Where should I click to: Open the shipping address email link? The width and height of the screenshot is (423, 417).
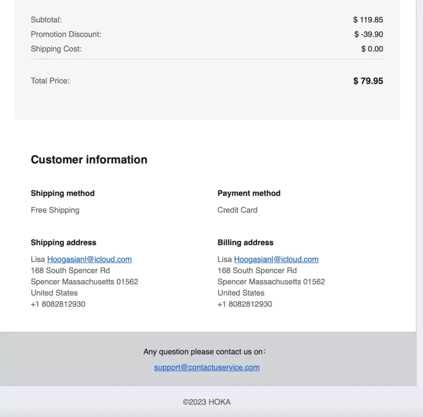tap(89, 260)
